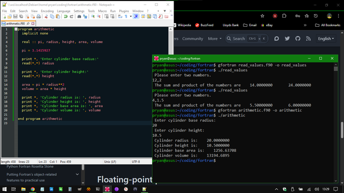Open the Email bookmarks folder

(x=249, y=25)
